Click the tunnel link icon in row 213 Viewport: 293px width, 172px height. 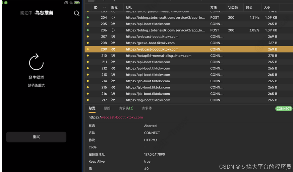point(113,75)
